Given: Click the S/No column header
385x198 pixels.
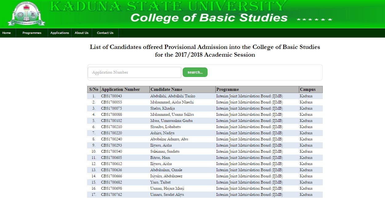Looking at the screenshot, I should tap(94, 90).
